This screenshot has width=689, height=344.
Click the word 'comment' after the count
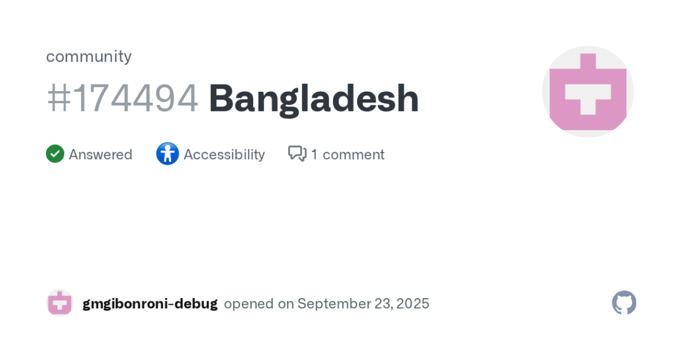click(x=354, y=154)
